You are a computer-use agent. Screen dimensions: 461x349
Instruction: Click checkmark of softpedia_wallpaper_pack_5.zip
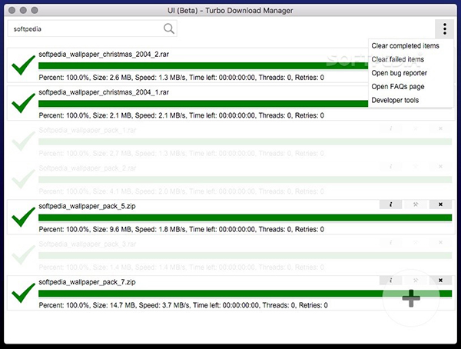pos(23,218)
